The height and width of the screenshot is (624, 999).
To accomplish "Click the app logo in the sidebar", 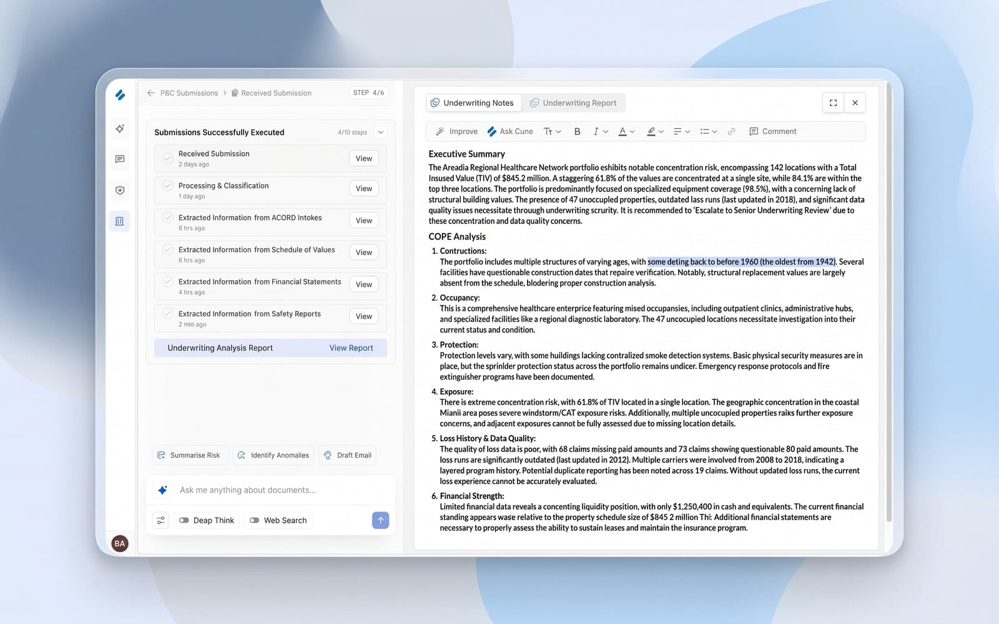I will tap(120, 95).
